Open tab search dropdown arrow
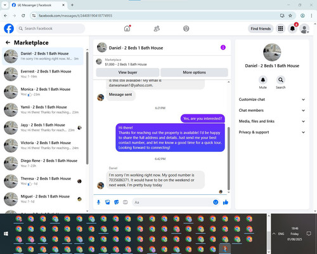This screenshot has width=317, height=254. [5, 5]
